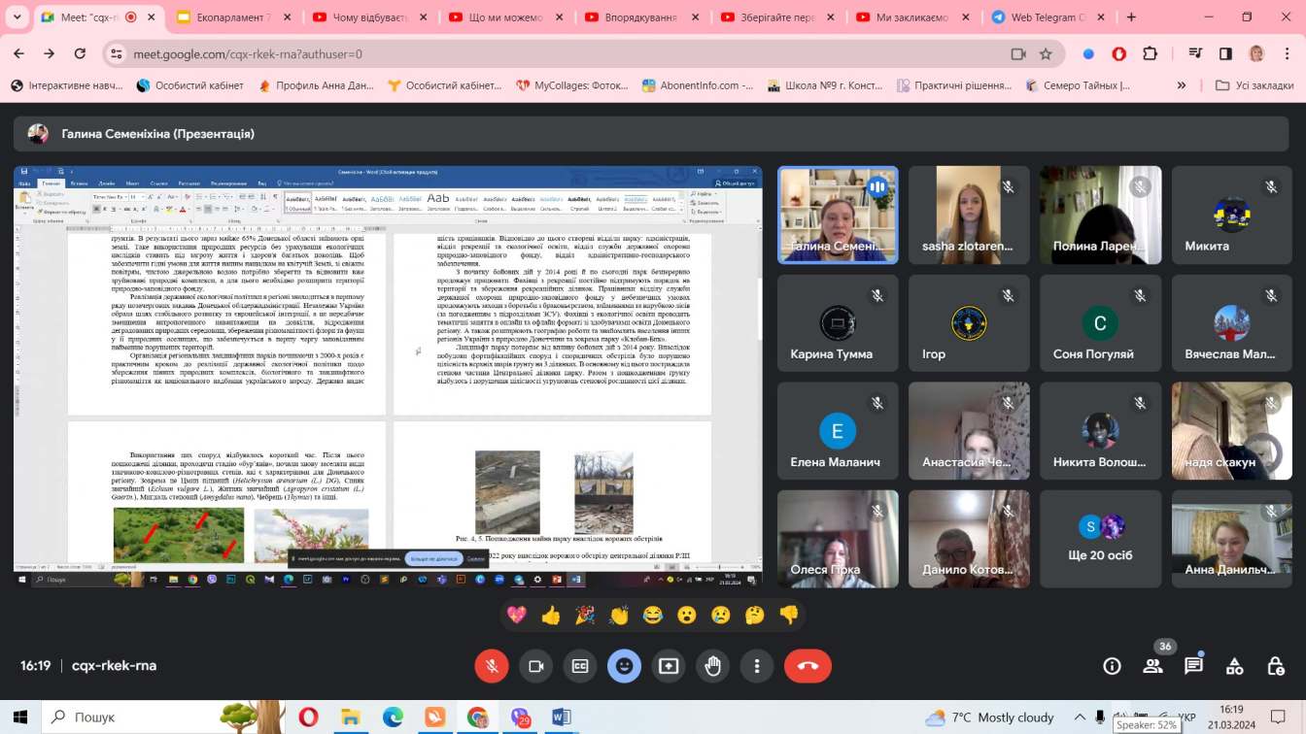This screenshot has width=1306, height=734.
Task: Open the 'Ще 20 осіб' tile
Action: [x=1100, y=539]
